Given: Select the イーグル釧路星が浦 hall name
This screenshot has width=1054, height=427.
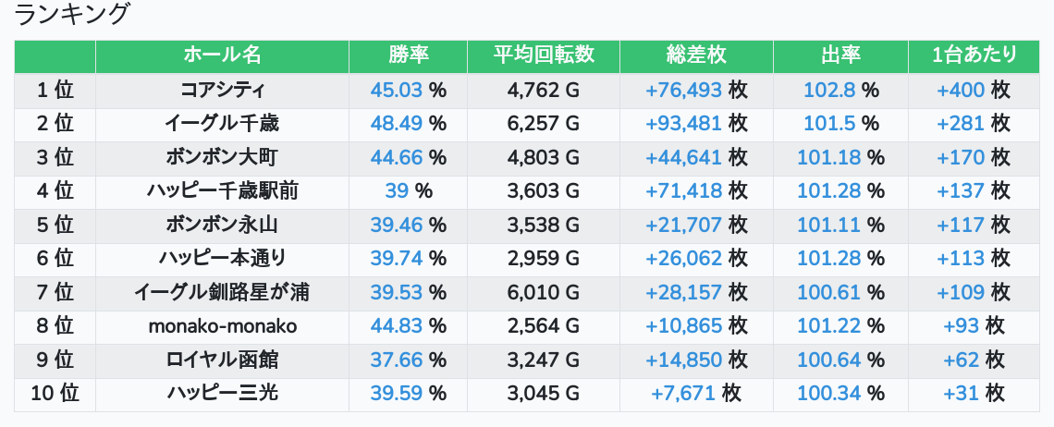Looking at the screenshot, I should pyautogui.click(x=222, y=293).
